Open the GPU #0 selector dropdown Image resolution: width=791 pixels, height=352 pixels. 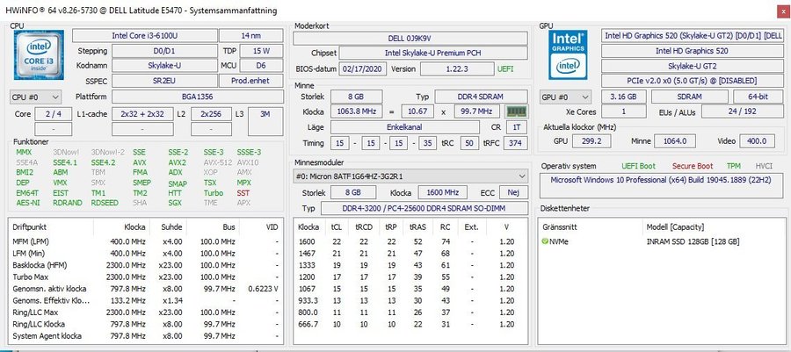566,97
